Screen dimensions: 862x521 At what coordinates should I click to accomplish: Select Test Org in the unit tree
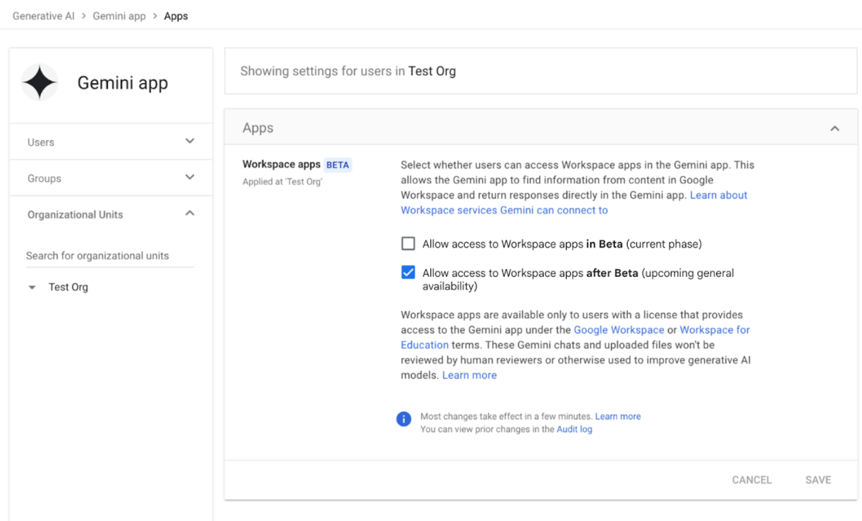68,287
